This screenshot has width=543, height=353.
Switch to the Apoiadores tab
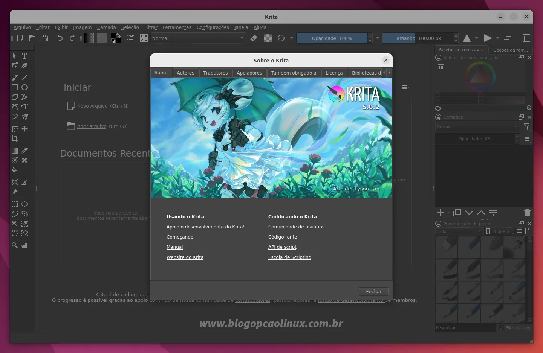[249, 73]
